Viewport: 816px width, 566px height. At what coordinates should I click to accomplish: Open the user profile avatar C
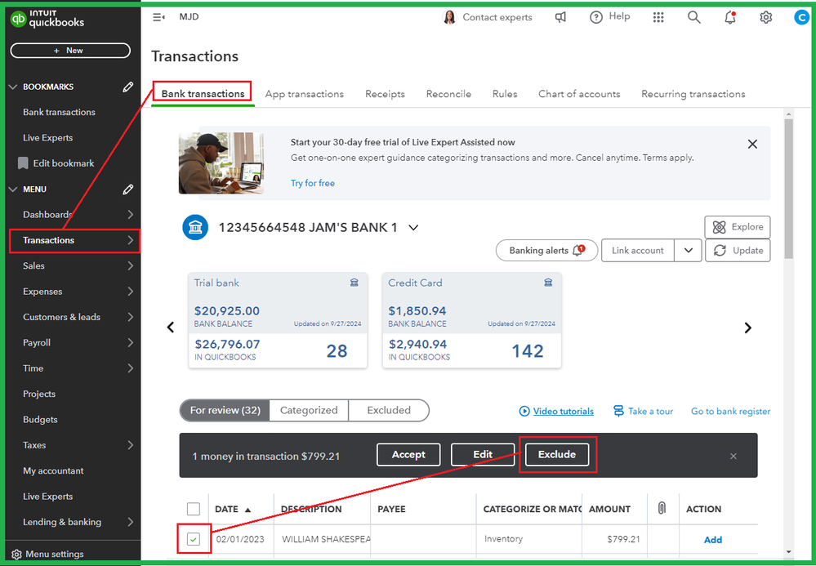pyautogui.click(x=801, y=17)
